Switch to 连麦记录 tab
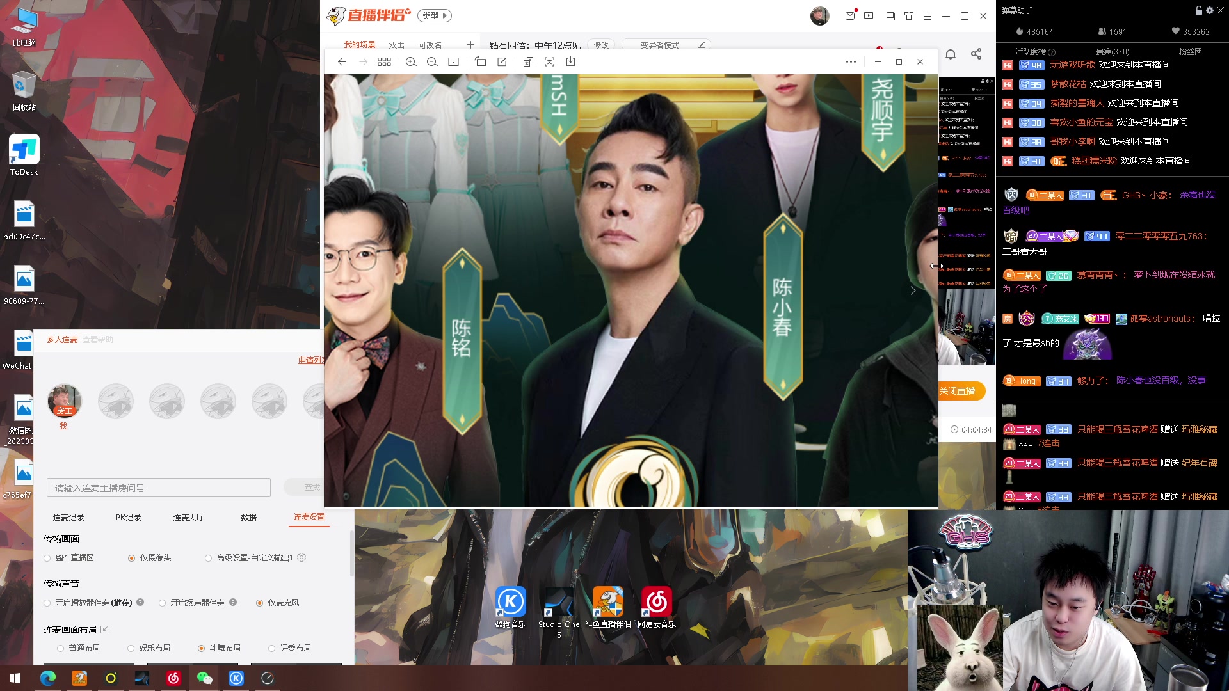The width and height of the screenshot is (1229, 691). 68,517
